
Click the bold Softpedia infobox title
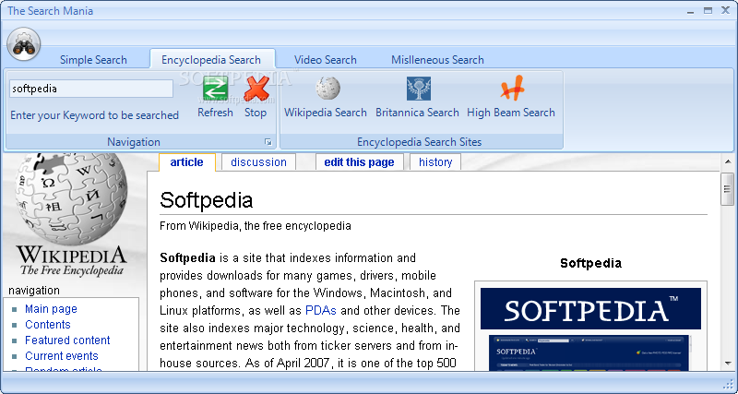tap(590, 263)
